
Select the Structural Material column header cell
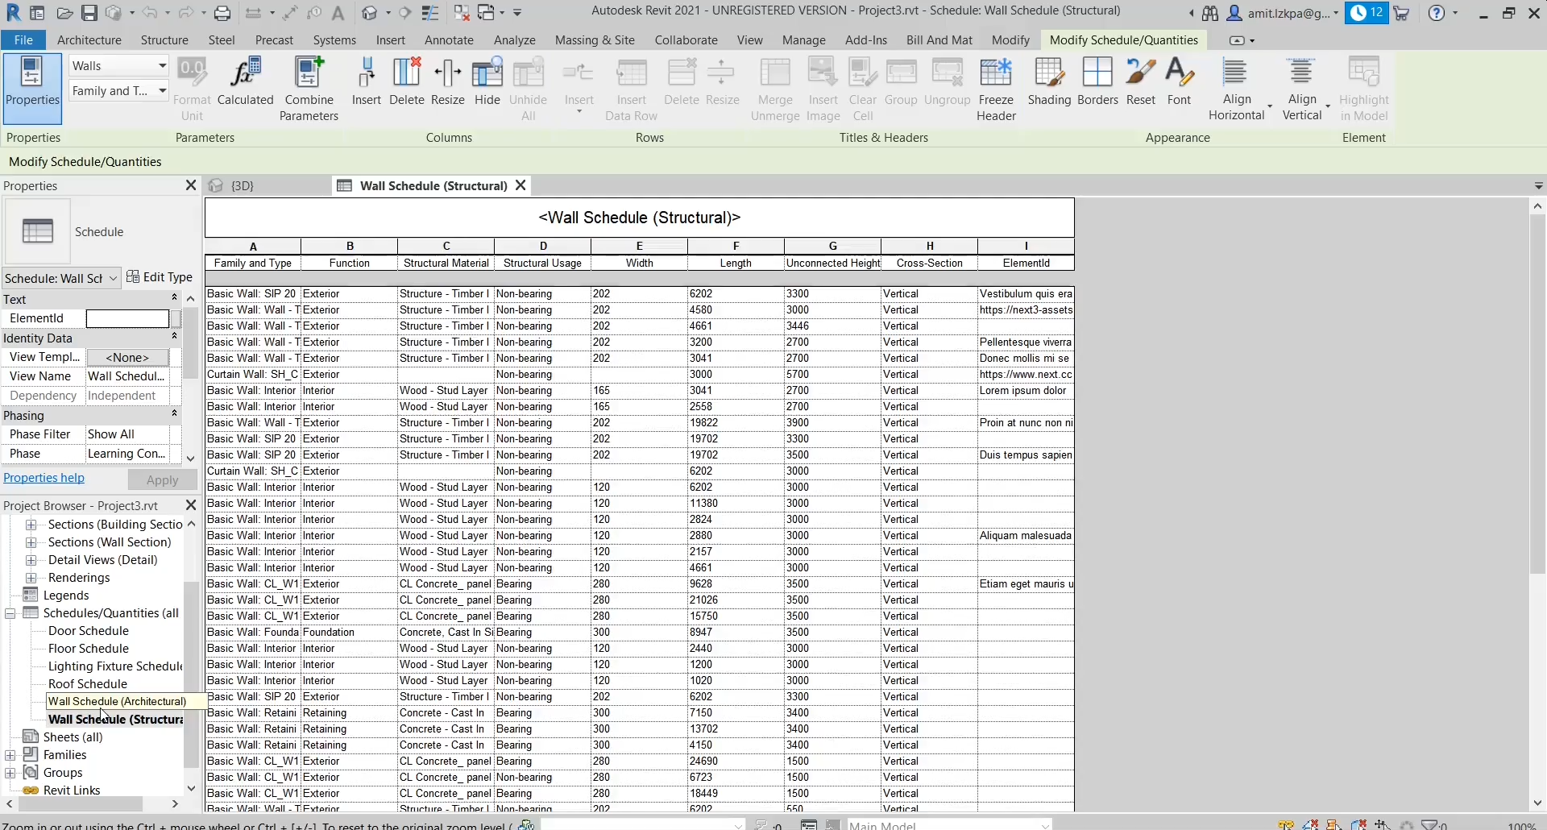coord(446,263)
